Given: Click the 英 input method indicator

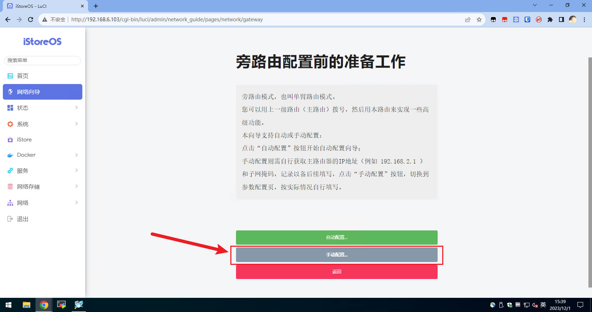Looking at the screenshot, I should pyautogui.click(x=543, y=305).
